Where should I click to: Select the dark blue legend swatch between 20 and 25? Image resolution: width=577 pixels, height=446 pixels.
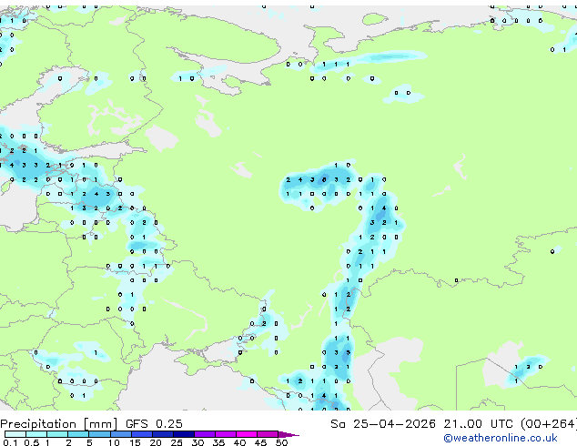[163, 434]
